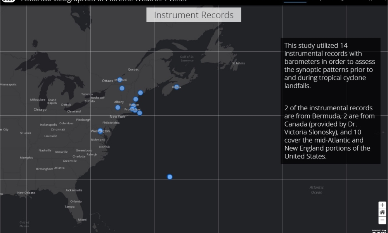Click the Maine coast station marker

click(x=140, y=93)
